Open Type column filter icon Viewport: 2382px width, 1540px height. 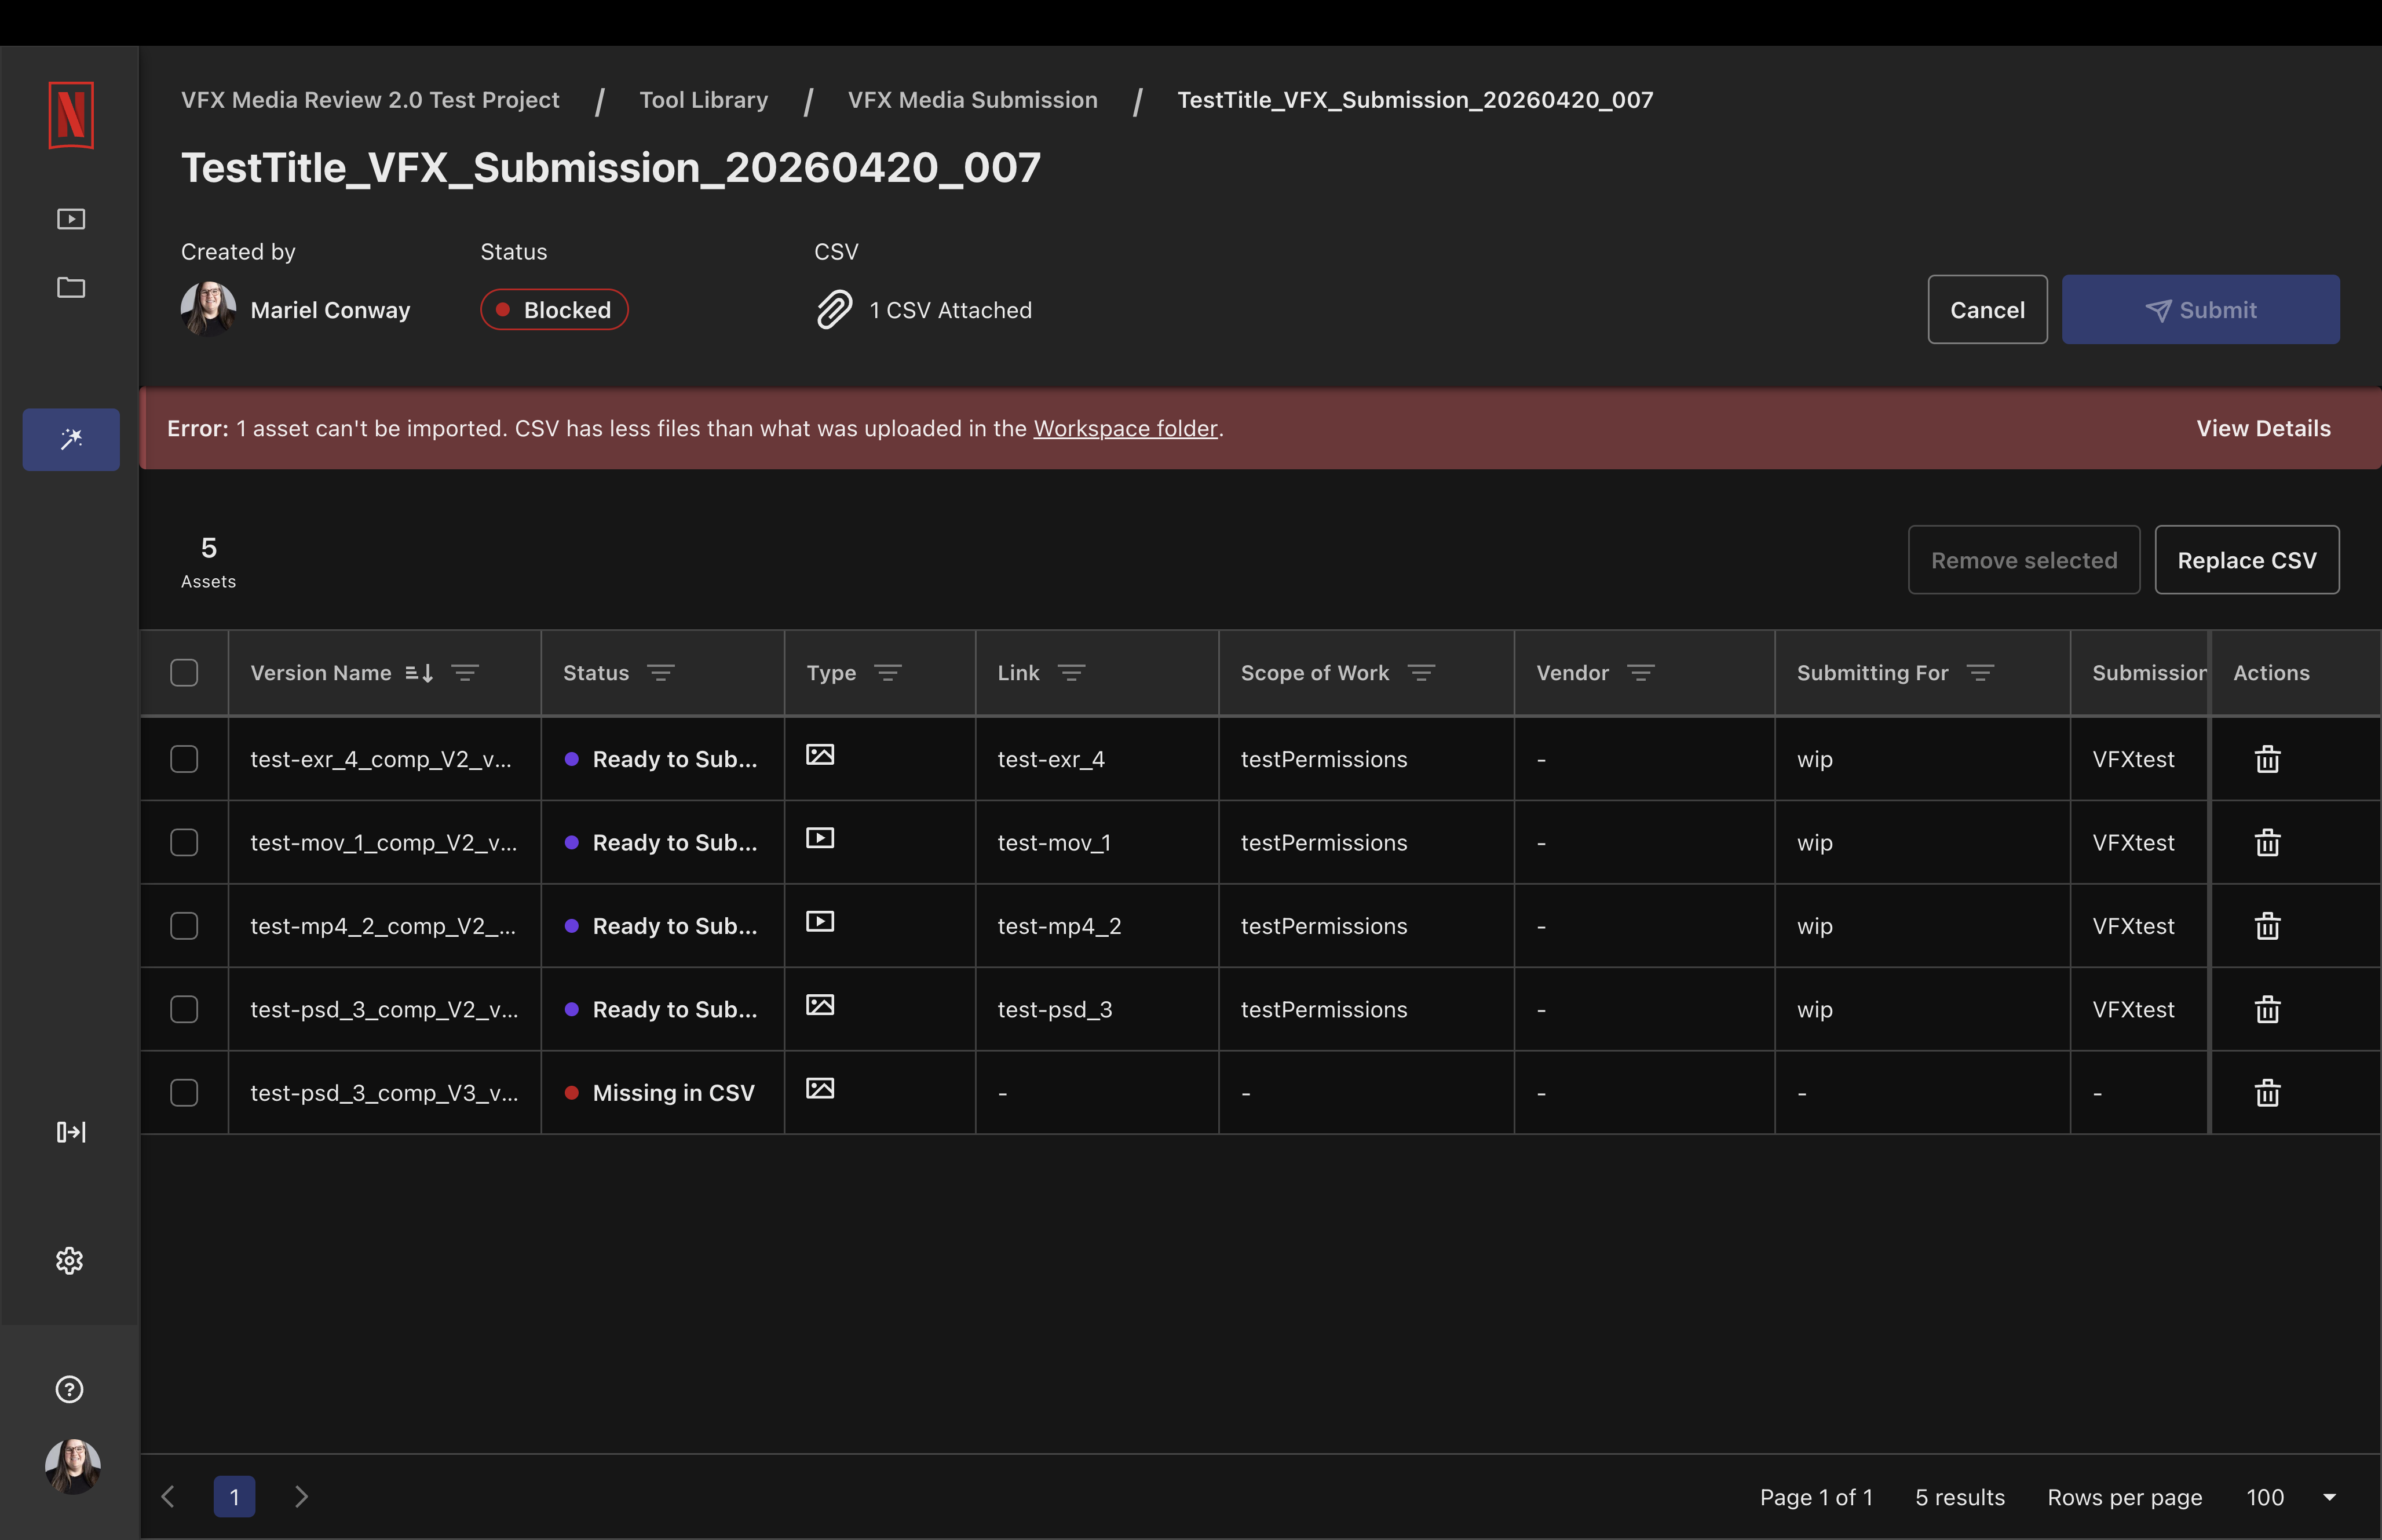pyautogui.click(x=887, y=673)
